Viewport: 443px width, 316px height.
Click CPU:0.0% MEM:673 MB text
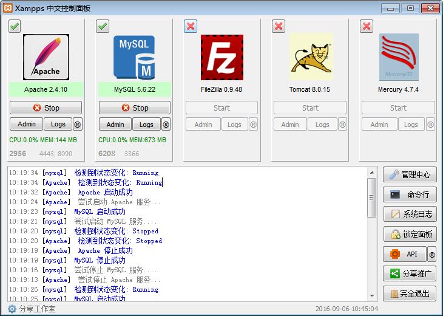pyautogui.click(x=132, y=140)
